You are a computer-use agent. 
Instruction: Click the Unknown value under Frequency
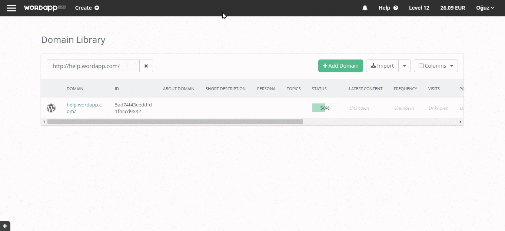coord(404,108)
